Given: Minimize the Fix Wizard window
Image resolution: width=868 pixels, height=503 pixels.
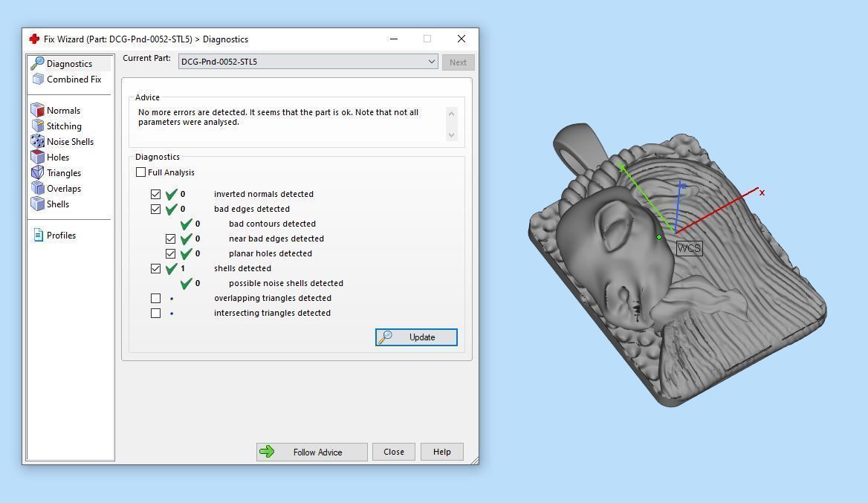Looking at the screenshot, I should click(394, 39).
